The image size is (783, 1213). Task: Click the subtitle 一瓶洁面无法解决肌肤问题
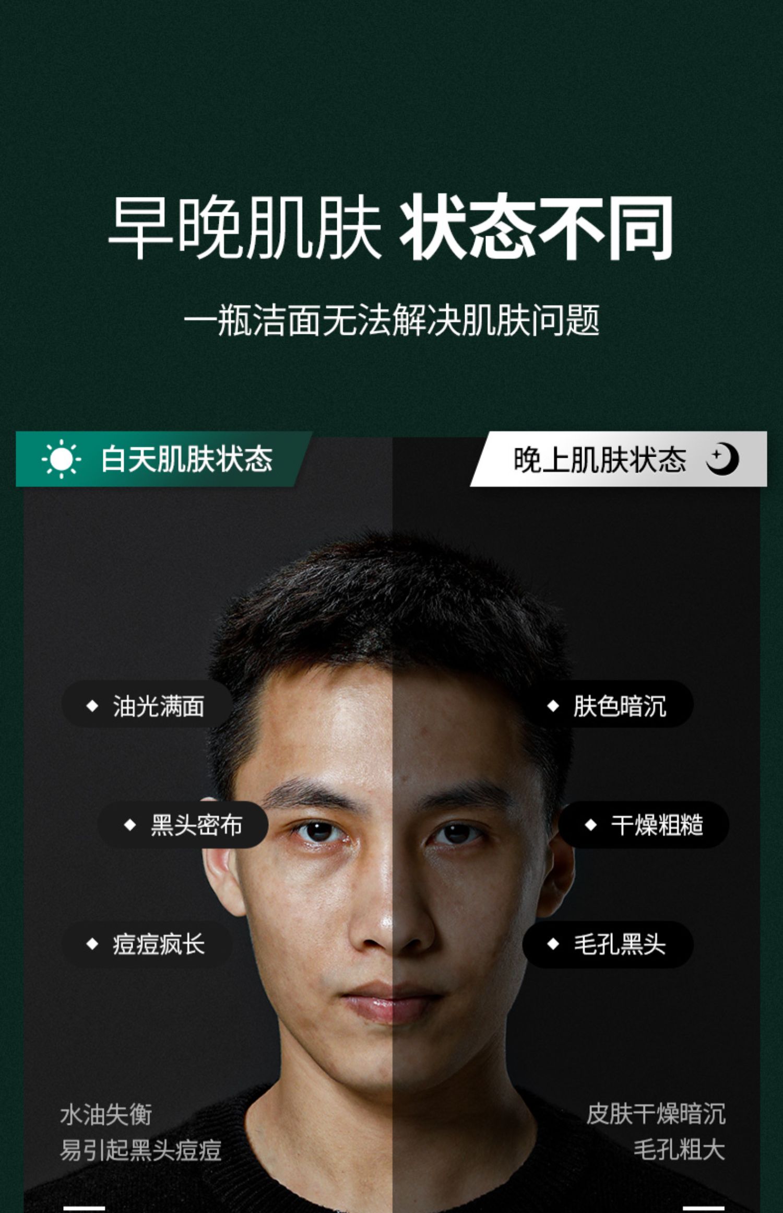click(x=391, y=320)
